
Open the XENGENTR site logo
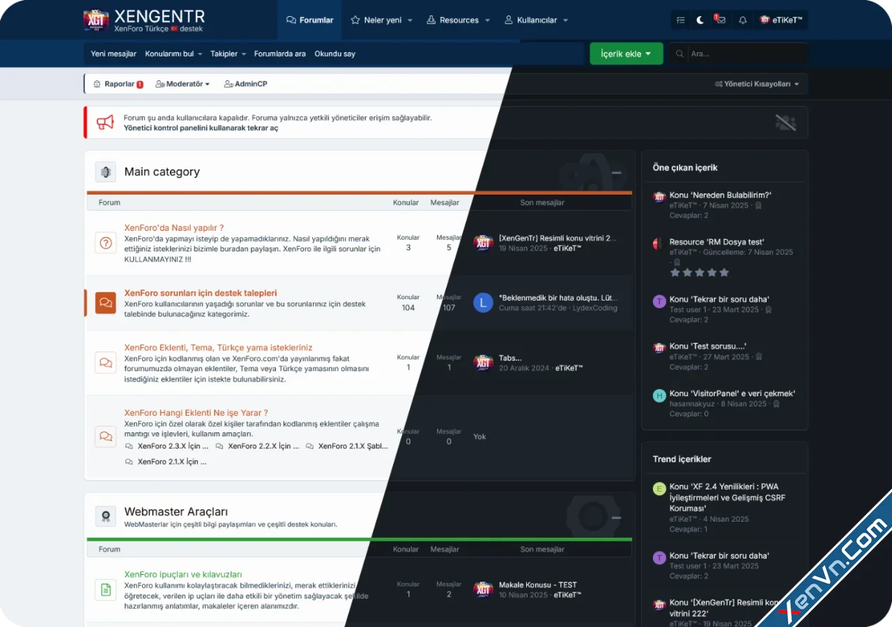point(144,20)
